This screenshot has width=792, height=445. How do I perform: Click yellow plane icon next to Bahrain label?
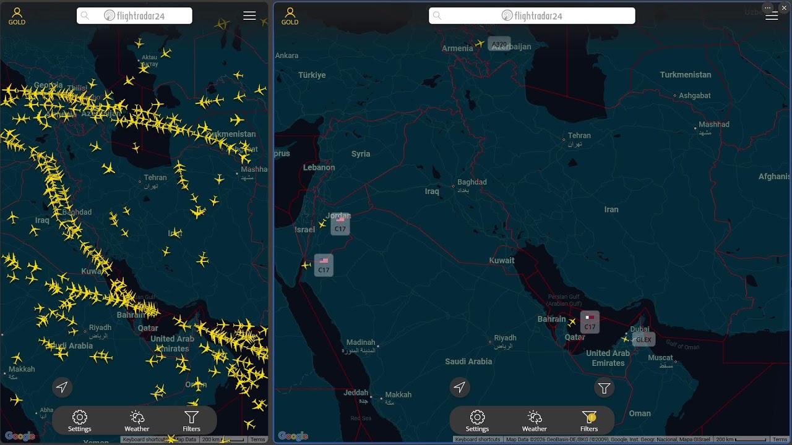(x=572, y=321)
